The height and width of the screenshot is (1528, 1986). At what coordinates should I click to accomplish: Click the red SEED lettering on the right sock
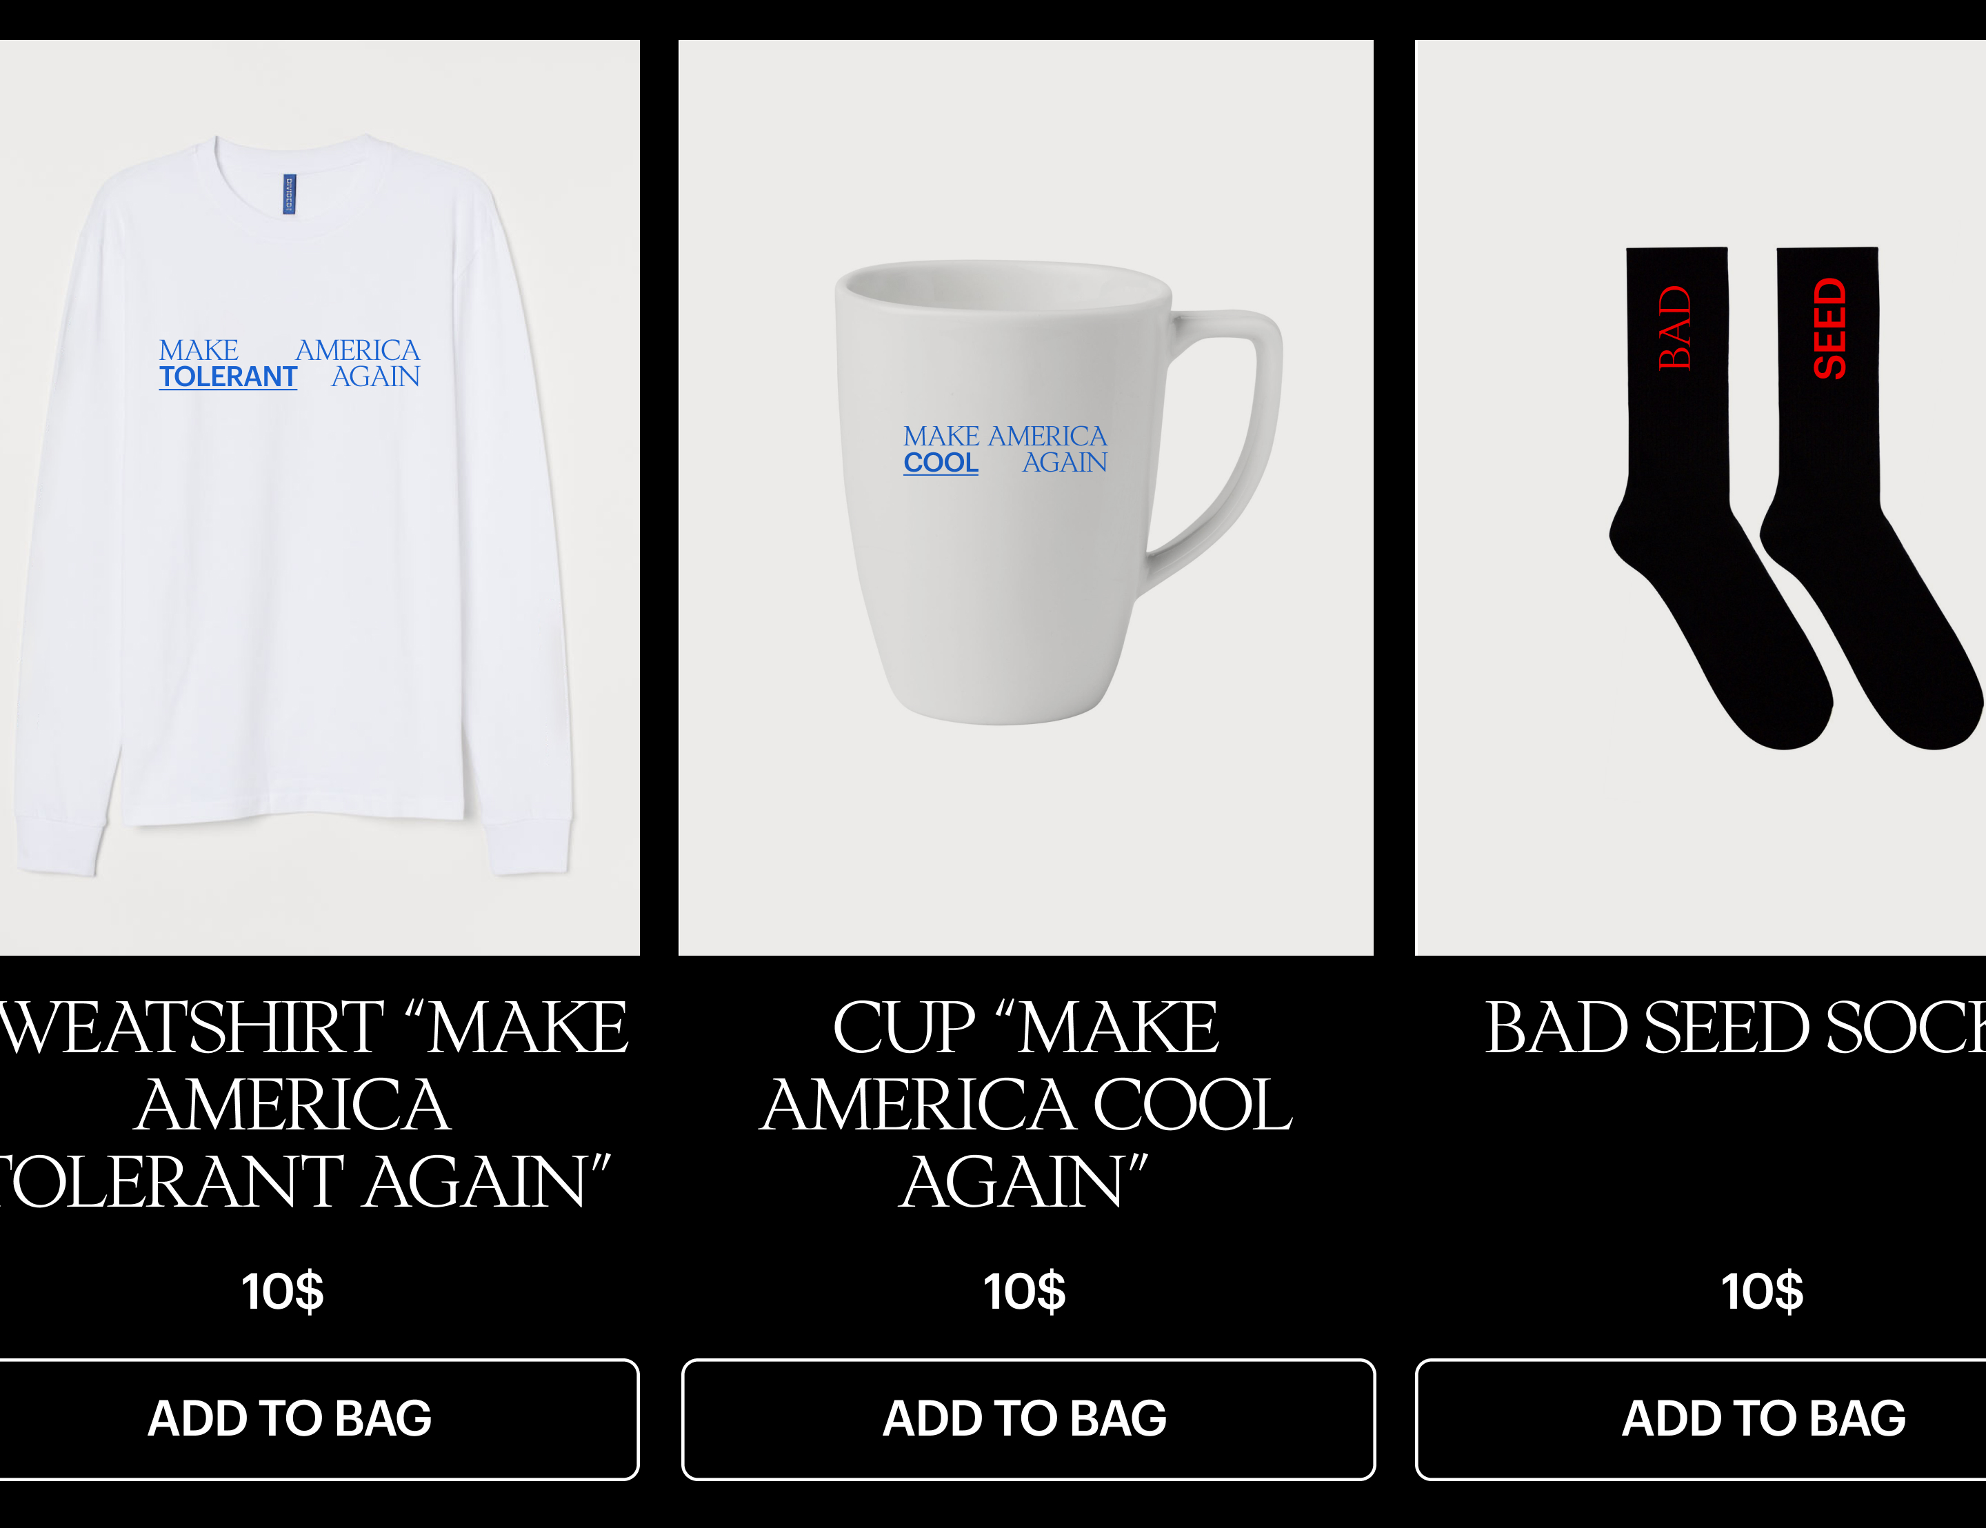(x=1831, y=328)
